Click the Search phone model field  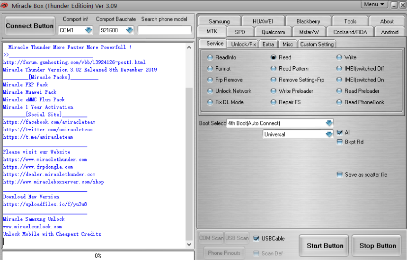click(x=165, y=30)
